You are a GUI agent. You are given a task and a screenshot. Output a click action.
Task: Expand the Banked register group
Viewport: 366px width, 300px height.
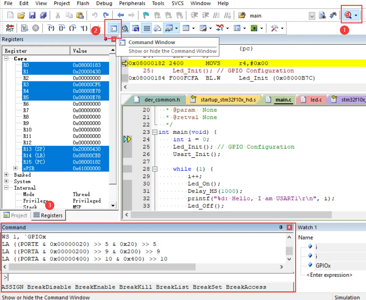pyautogui.click(x=6, y=175)
